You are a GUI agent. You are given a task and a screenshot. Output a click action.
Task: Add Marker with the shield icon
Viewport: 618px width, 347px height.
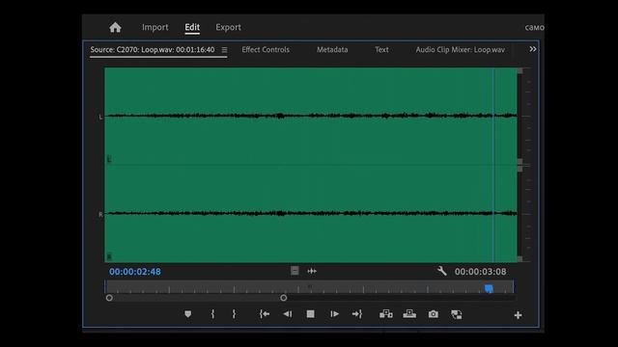(188, 314)
